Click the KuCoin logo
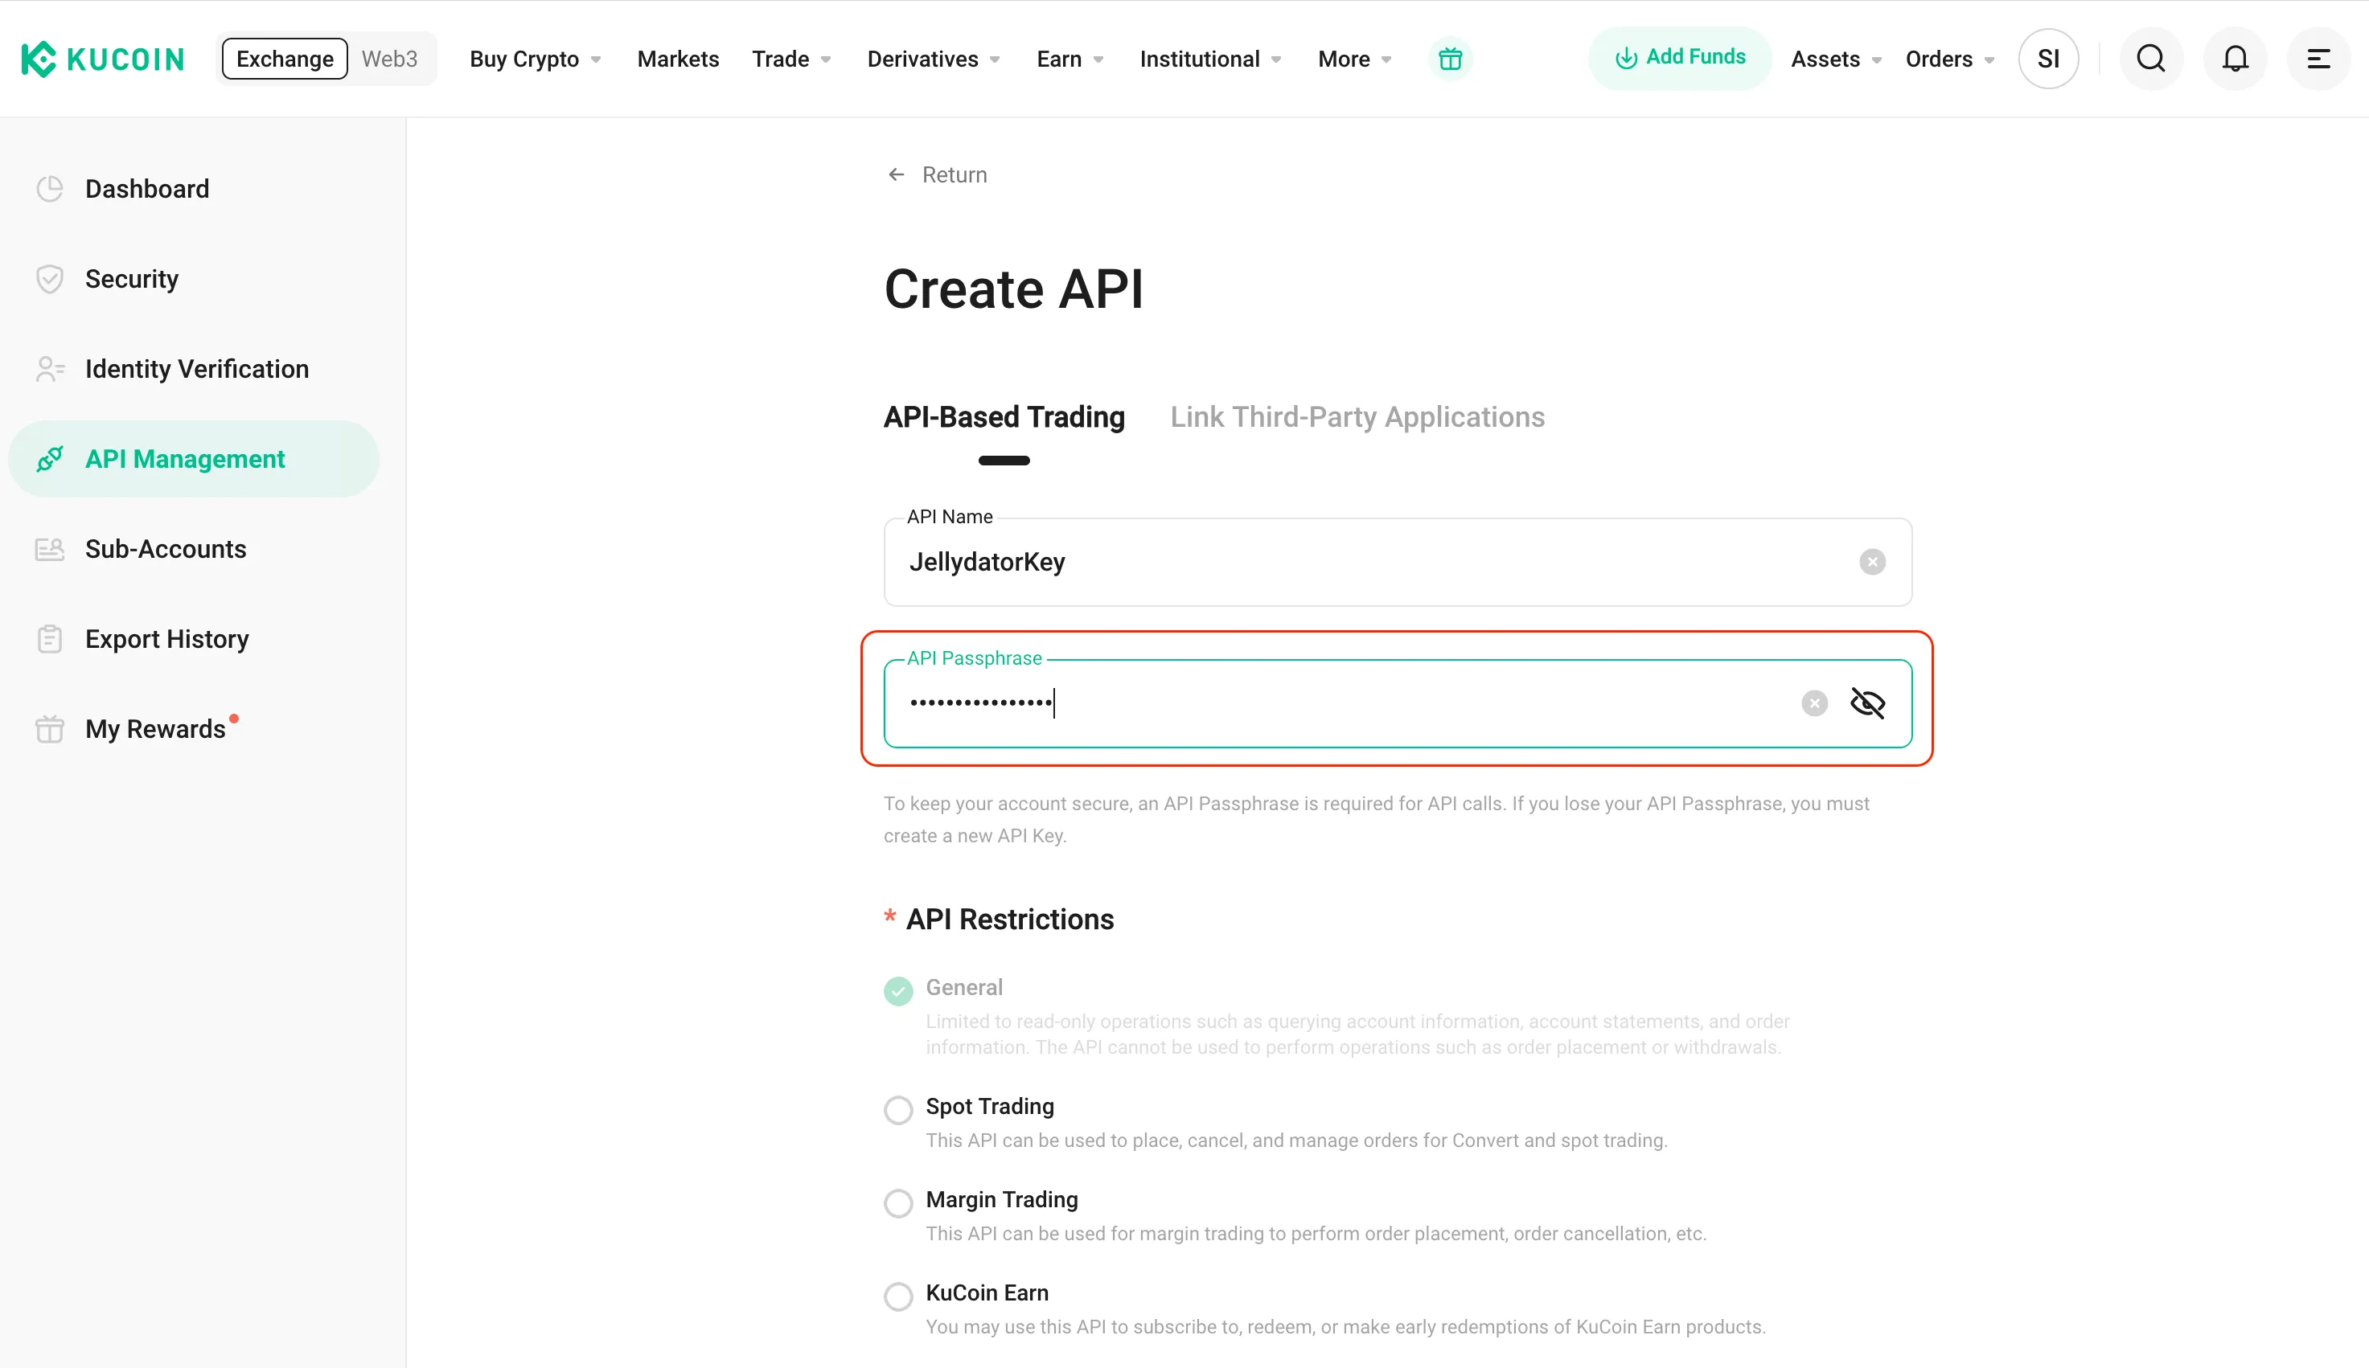2369x1368 pixels. 102,59
